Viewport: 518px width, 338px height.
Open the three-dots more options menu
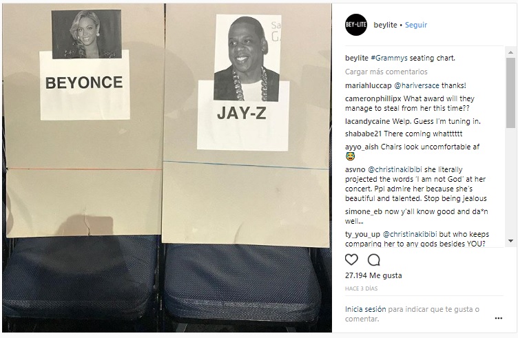tap(499, 318)
